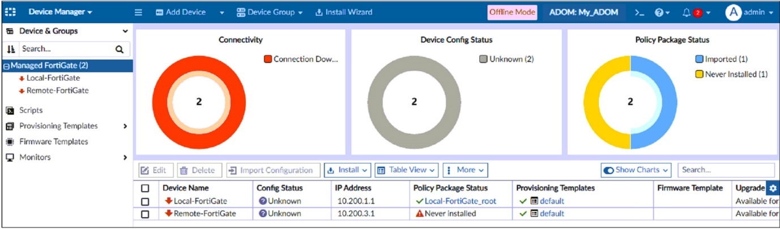This screenshot has height=229, width=780.
Task: Click the help question mark icon
Action: (x=659, y=12)
